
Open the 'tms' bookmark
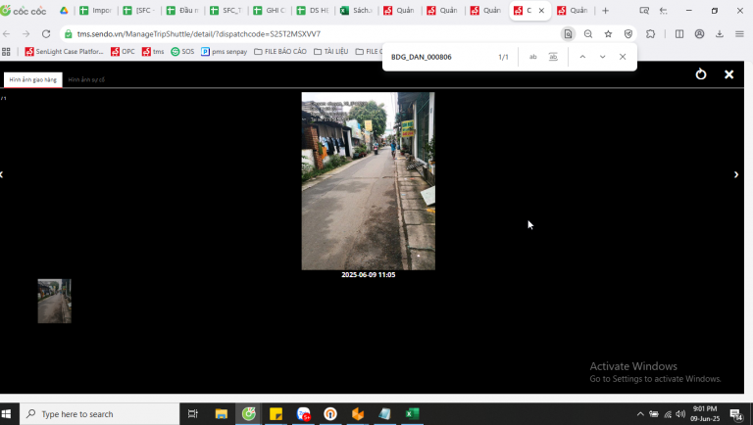(x=153, y=51)
